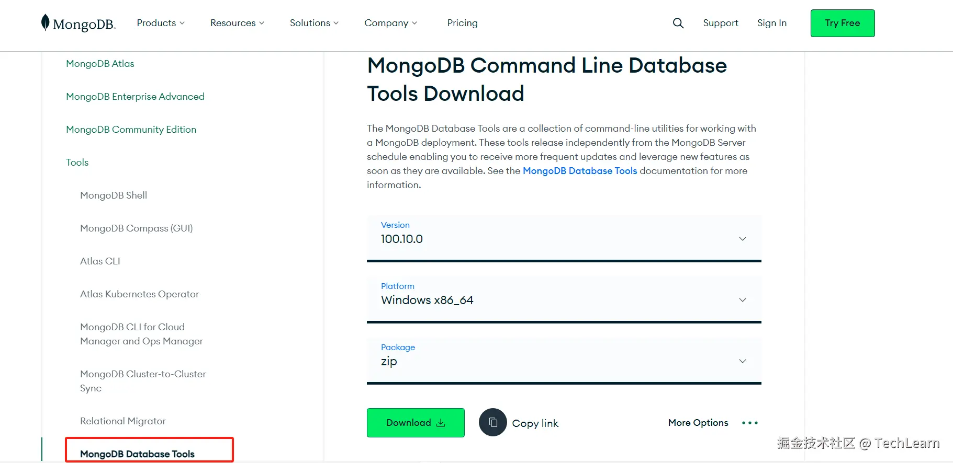This screenshot has height=463, width=953.
Task: Open MongoDB Shell in sidebar
Action: pos(114,195)
